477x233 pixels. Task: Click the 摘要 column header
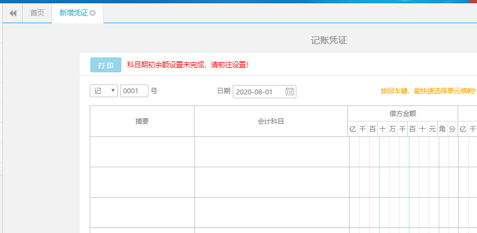[x=142, y=121]
